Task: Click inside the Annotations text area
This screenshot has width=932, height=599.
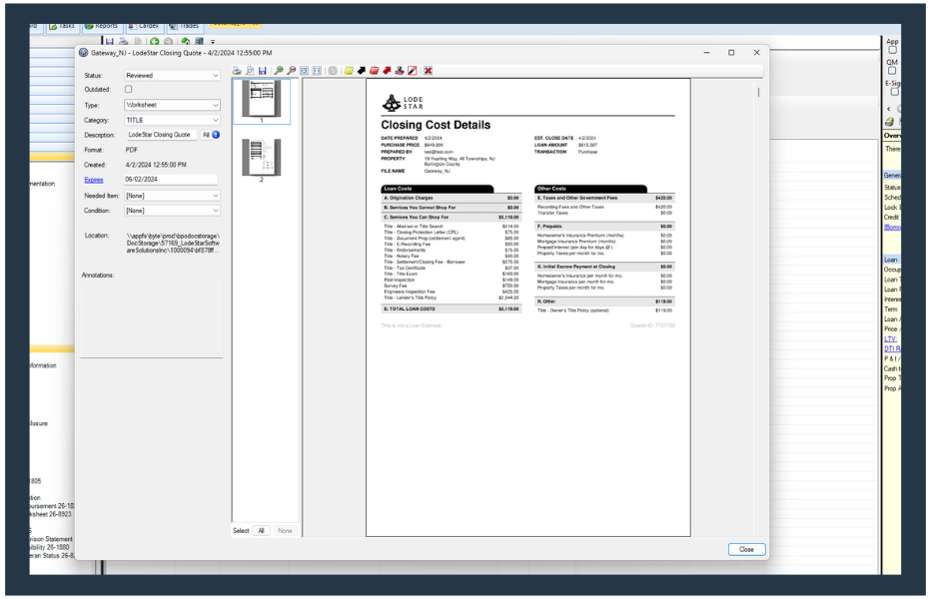Action: tap(152, 318)
